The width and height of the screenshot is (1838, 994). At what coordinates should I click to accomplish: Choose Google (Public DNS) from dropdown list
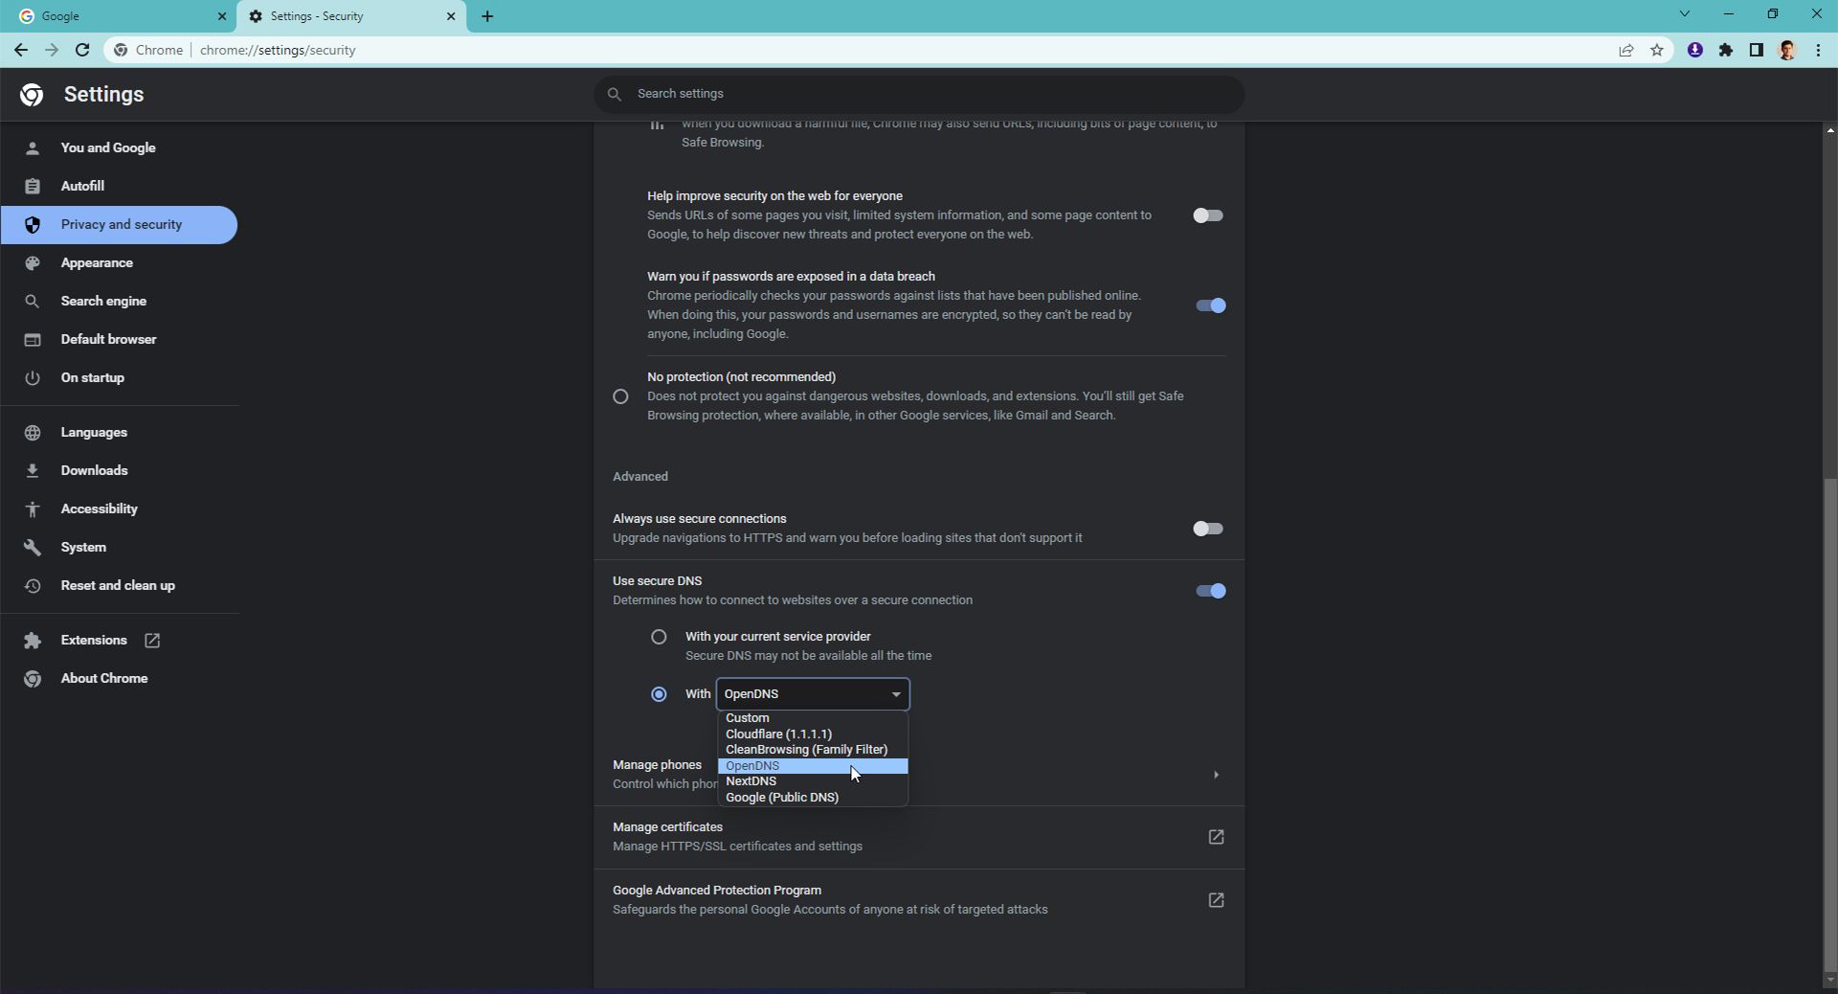click(x=781, y=798)
